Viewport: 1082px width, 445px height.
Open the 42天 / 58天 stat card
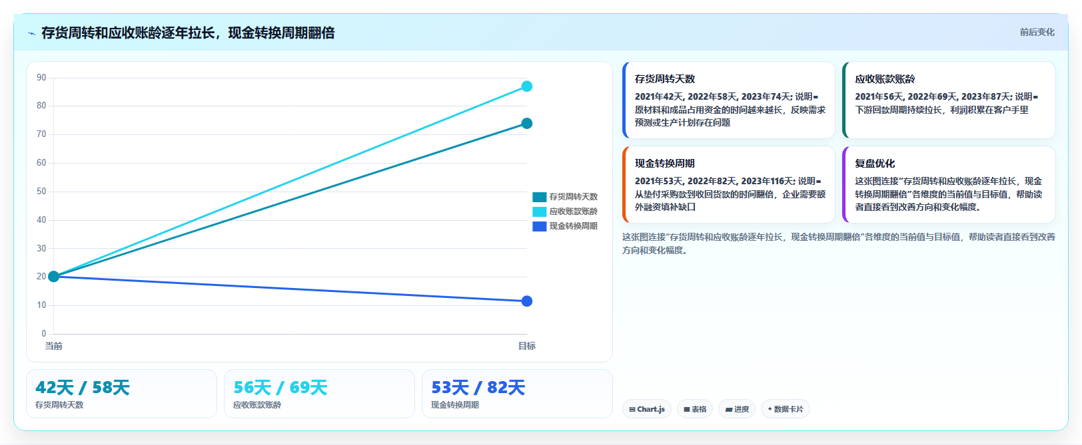click(121, 394)
